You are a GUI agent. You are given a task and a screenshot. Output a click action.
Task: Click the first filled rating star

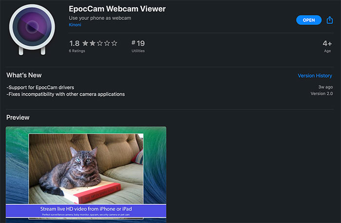(85, 43)
